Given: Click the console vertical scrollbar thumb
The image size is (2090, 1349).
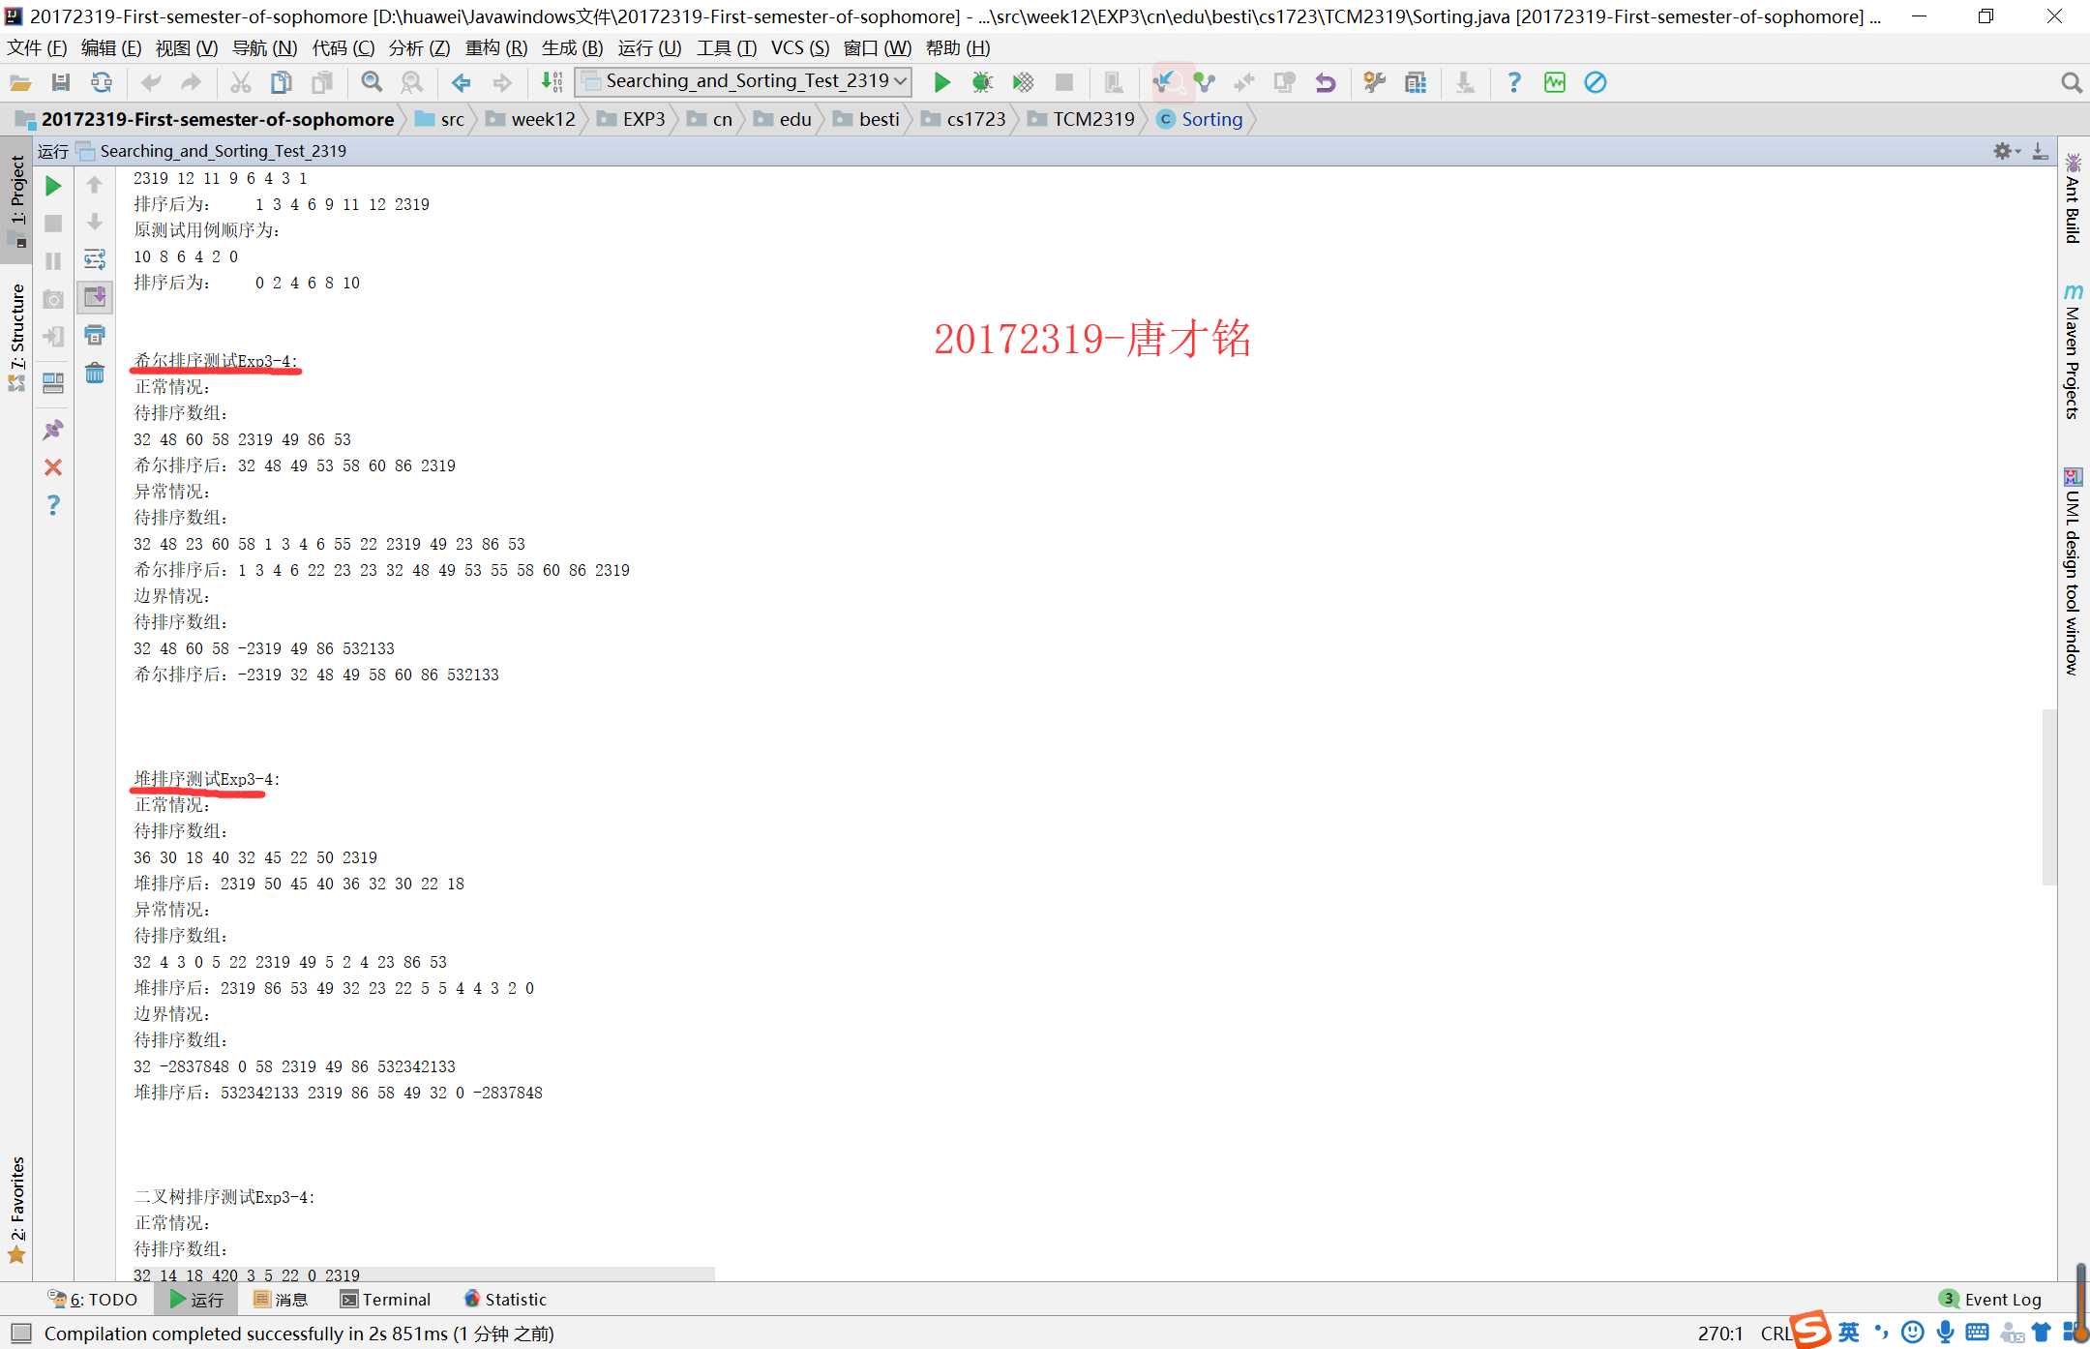Looking at the screenshot, I should coord(2048,796).
